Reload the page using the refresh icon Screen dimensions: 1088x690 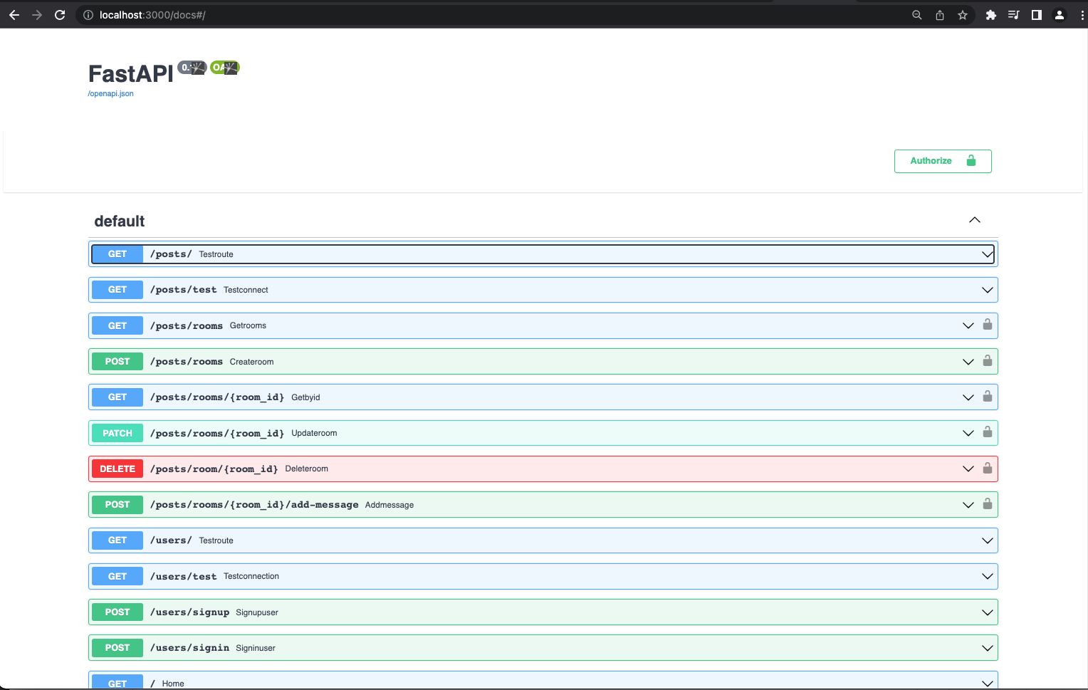[x=60, y=14]
